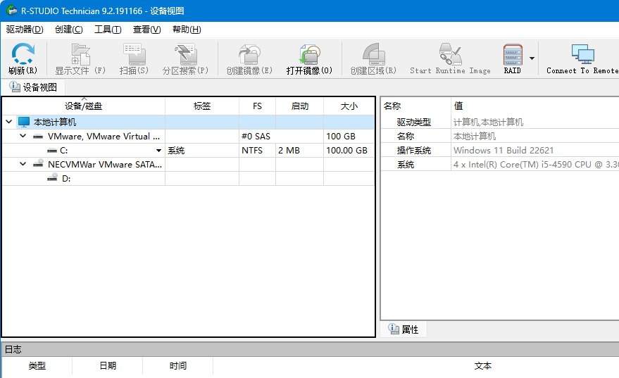Select the 本地计算机 row
This screenshot has height=378, width=619.
188,122
